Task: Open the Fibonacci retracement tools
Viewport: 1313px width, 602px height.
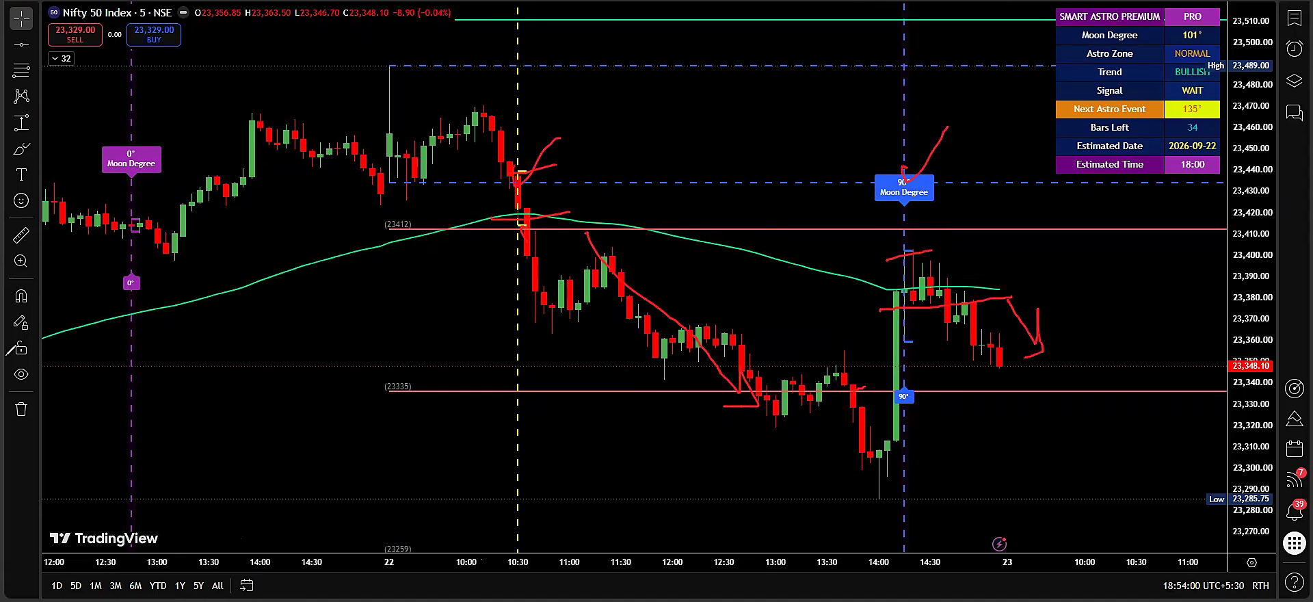Action: coord(21,70)
